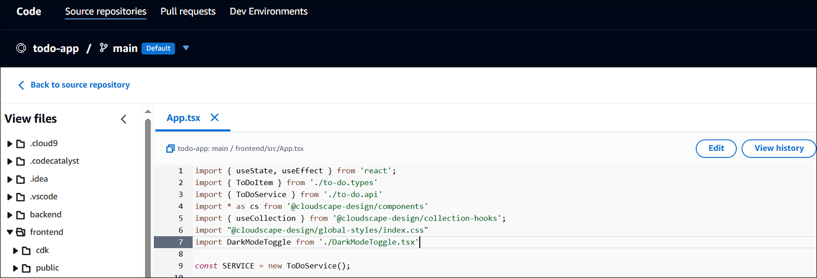Image resolution: width=817 pixels, height=278 pixels.
Task: Click the cdk folder icon
Action: tap(27, 250)
